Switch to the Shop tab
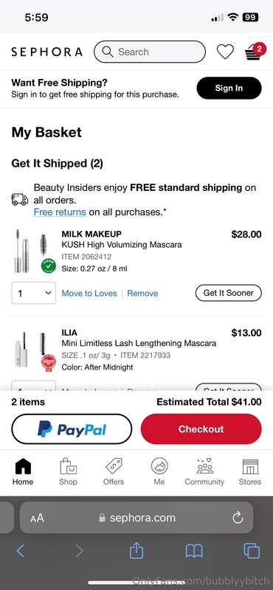273x590 pixels. pyautogui.click(x=68, y=471)
